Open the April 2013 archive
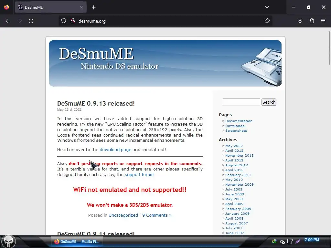This screenshot has width=331, height=248. 234,160
